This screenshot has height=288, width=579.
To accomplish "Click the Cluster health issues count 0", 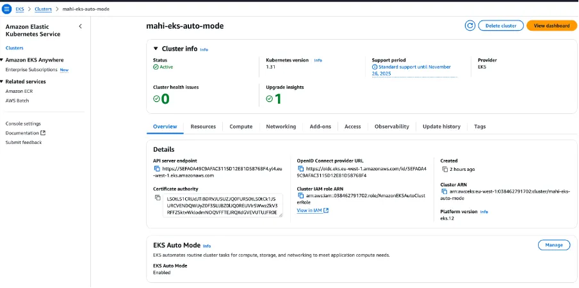I will 165,99.
